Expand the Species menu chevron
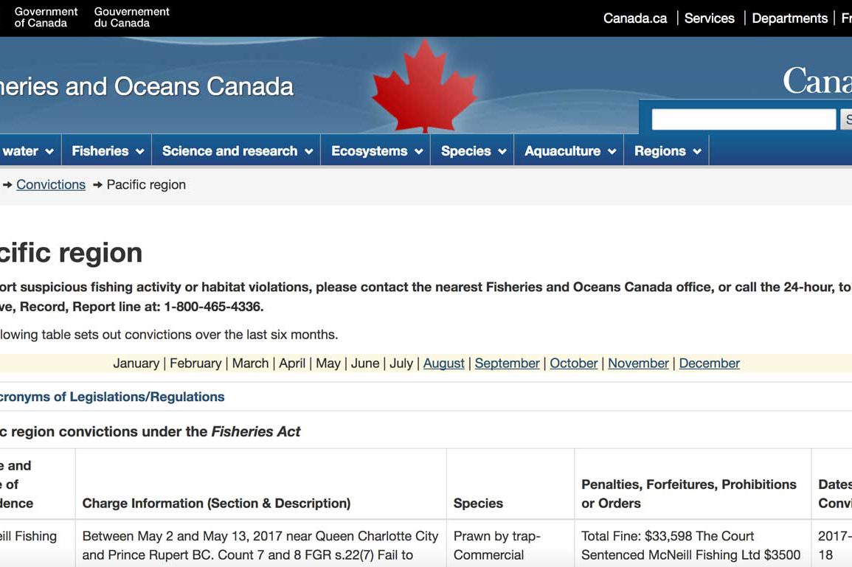Image resolution: width=852 pixels, height=567 pixels. (x=502, y=152)
